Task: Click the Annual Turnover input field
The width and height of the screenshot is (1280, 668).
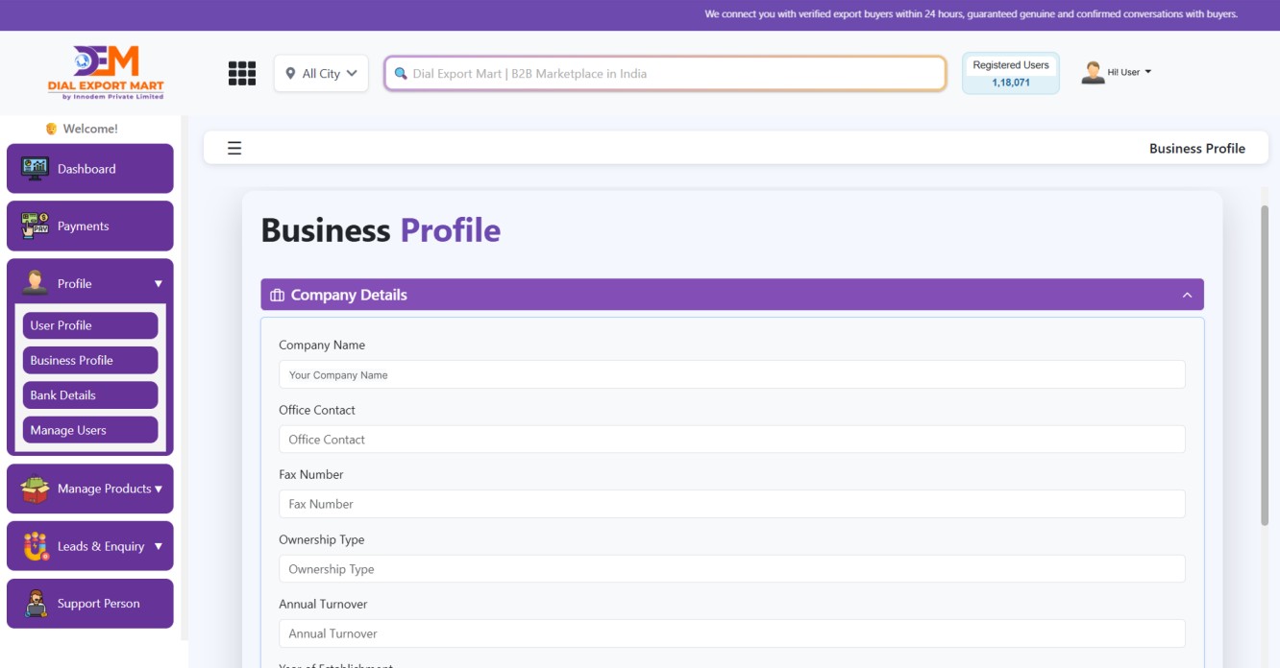Action: click(732, 633)
